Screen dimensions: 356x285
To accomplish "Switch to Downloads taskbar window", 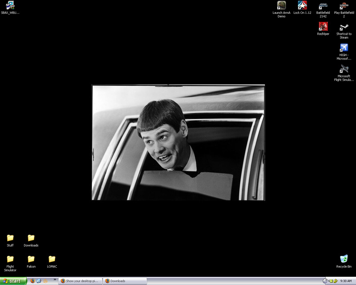I will [125, 281].
